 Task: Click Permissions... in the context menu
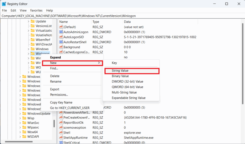point(59,95)
